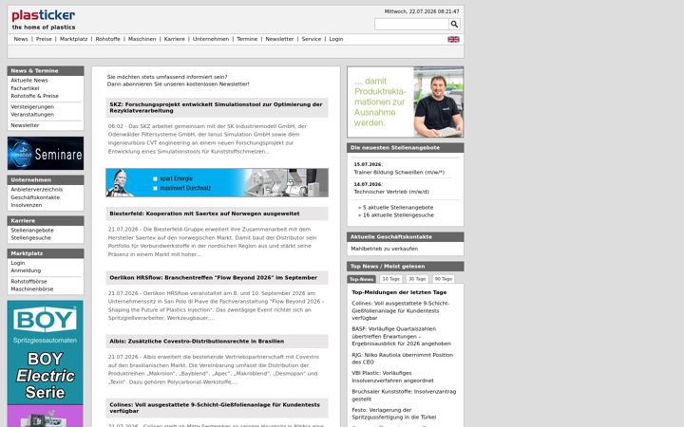Screen dimensions: 684x427
Task: Open the Login top menu item
Action: pos(336,39)
